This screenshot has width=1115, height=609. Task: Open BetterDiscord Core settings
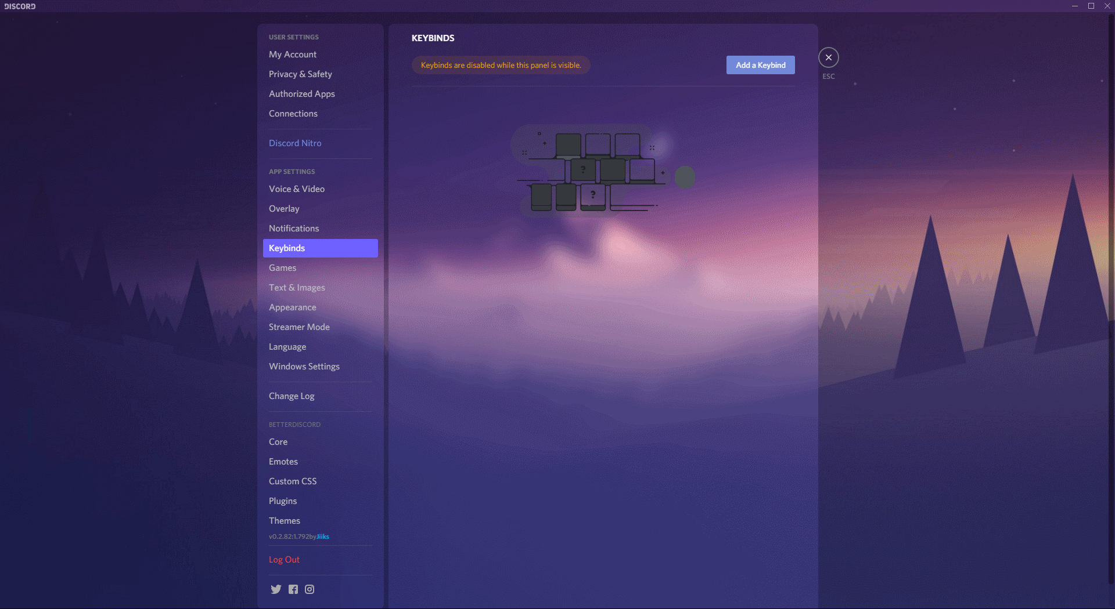click(321, 442)
